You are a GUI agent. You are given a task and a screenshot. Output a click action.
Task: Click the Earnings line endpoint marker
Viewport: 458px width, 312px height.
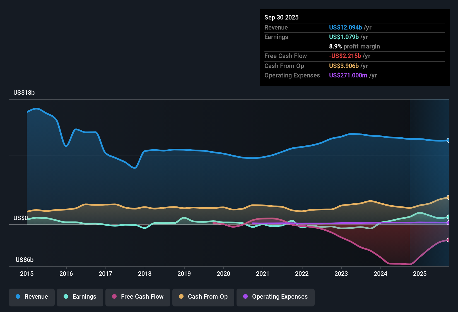pyautogui.click(x=448, y=217)
